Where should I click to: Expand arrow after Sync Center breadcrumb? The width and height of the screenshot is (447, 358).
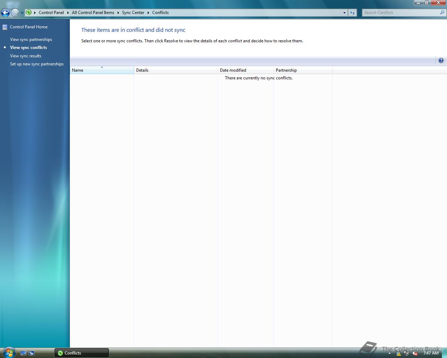148,13
